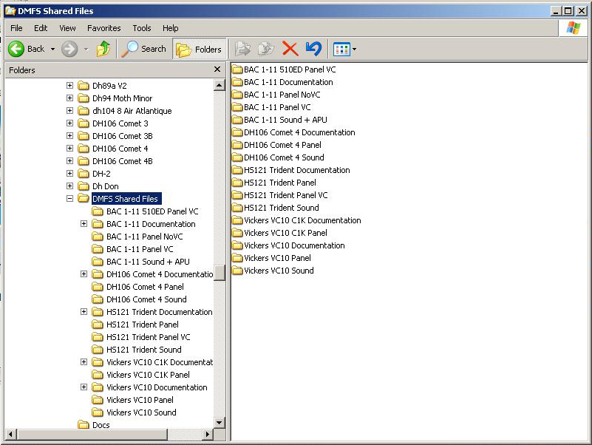Click Vickers VC10 C1K Panel folder icon in list
Viewport: 592px width, 445px height.
pyautogui.click(x=237, y=233)
